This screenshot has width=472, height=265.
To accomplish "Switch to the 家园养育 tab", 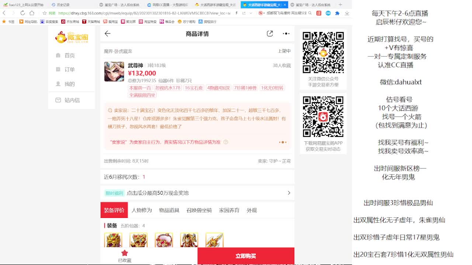I will tap(229, 210).
